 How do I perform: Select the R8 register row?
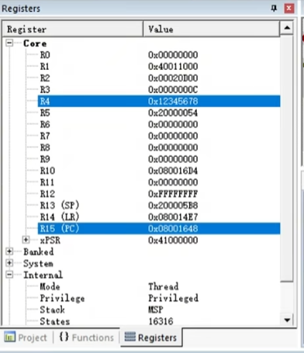coord(159,147)
